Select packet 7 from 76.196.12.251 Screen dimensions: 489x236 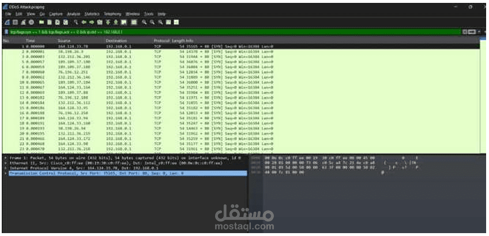241,72
